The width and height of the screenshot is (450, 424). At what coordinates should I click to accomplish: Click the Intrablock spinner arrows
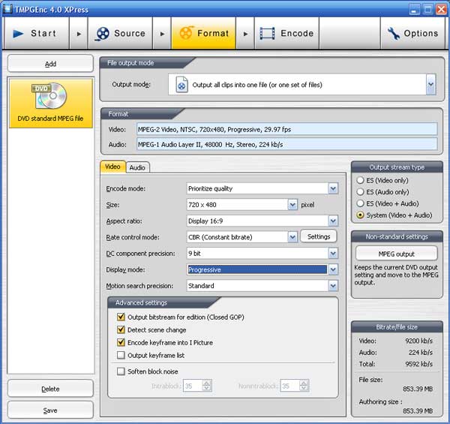pyautogui.click(x=206, y=386)
